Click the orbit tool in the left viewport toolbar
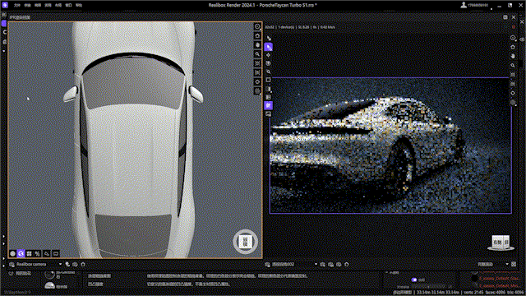This screenshot has height=296, width=526. [x=257, y=26]
